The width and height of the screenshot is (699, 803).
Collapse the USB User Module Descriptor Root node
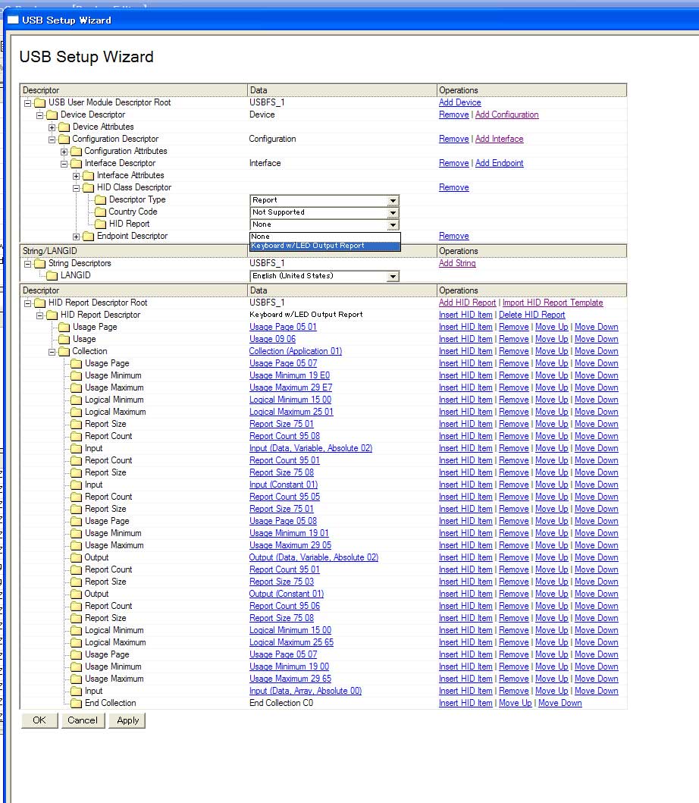[27, 103]
